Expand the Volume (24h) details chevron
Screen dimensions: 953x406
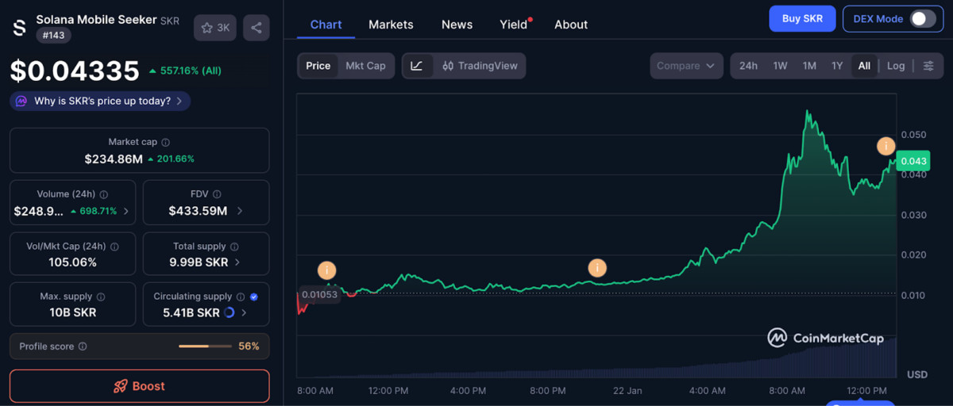pyautogui.click(x=127, y=211)
